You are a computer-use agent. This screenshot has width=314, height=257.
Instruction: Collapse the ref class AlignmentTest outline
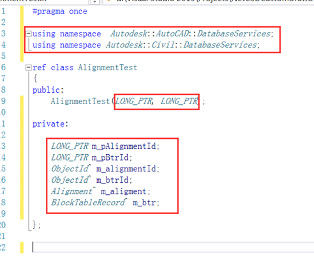coord(29,68)
